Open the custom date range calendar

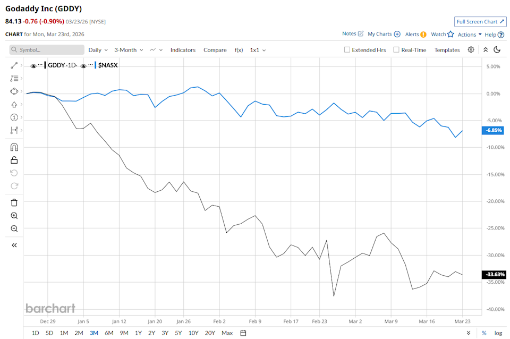coord(243,333)
